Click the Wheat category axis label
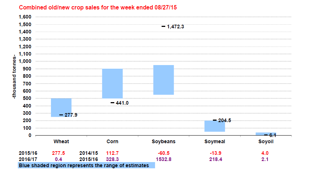Viewport: 313px width, 169px height. coord(61,142)
